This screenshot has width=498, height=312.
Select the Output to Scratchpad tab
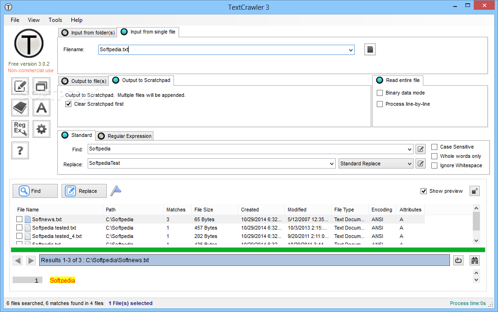141,81
